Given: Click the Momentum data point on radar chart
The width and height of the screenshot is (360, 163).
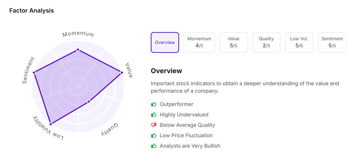Looking at the screenshot, I should pos(78,50).
